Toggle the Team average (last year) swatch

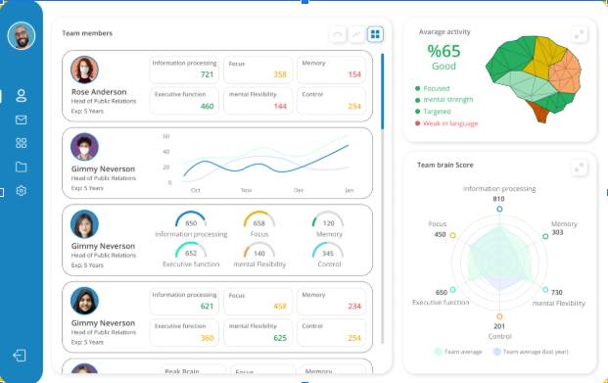[496, 352]
